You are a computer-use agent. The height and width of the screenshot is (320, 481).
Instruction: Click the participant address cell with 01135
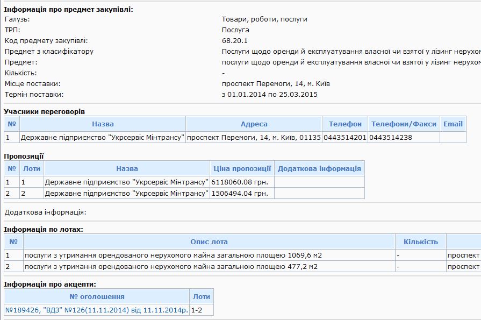pyautogui.click(x=254, y=138)
